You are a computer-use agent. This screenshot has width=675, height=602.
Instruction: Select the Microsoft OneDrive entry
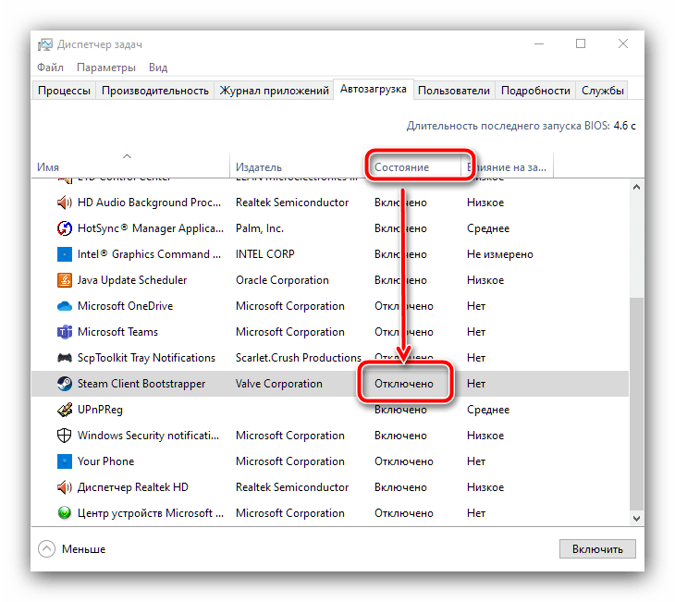click(x=125, y=306)
